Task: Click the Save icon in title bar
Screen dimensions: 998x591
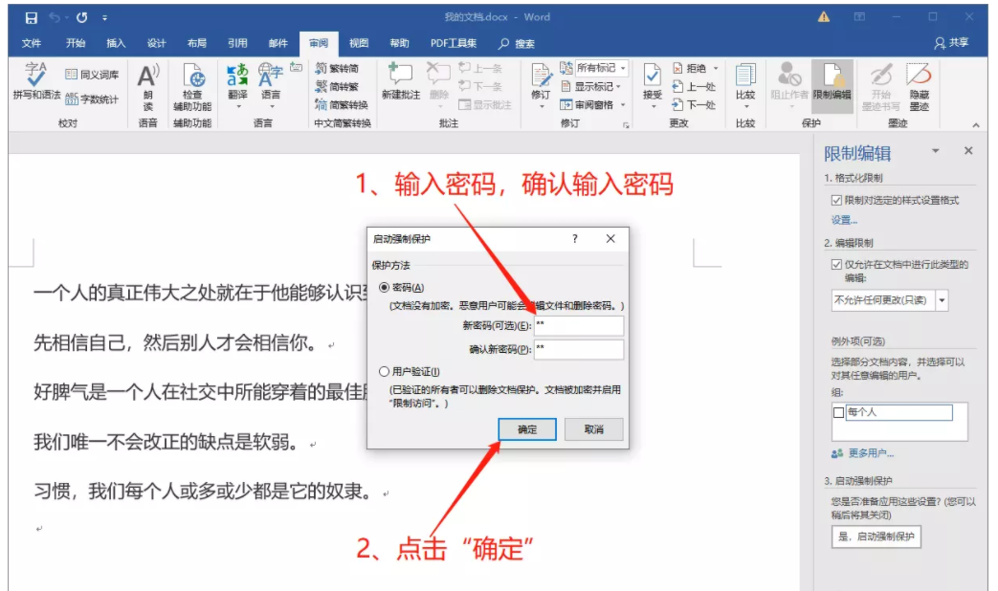Action: pos(31,18)
